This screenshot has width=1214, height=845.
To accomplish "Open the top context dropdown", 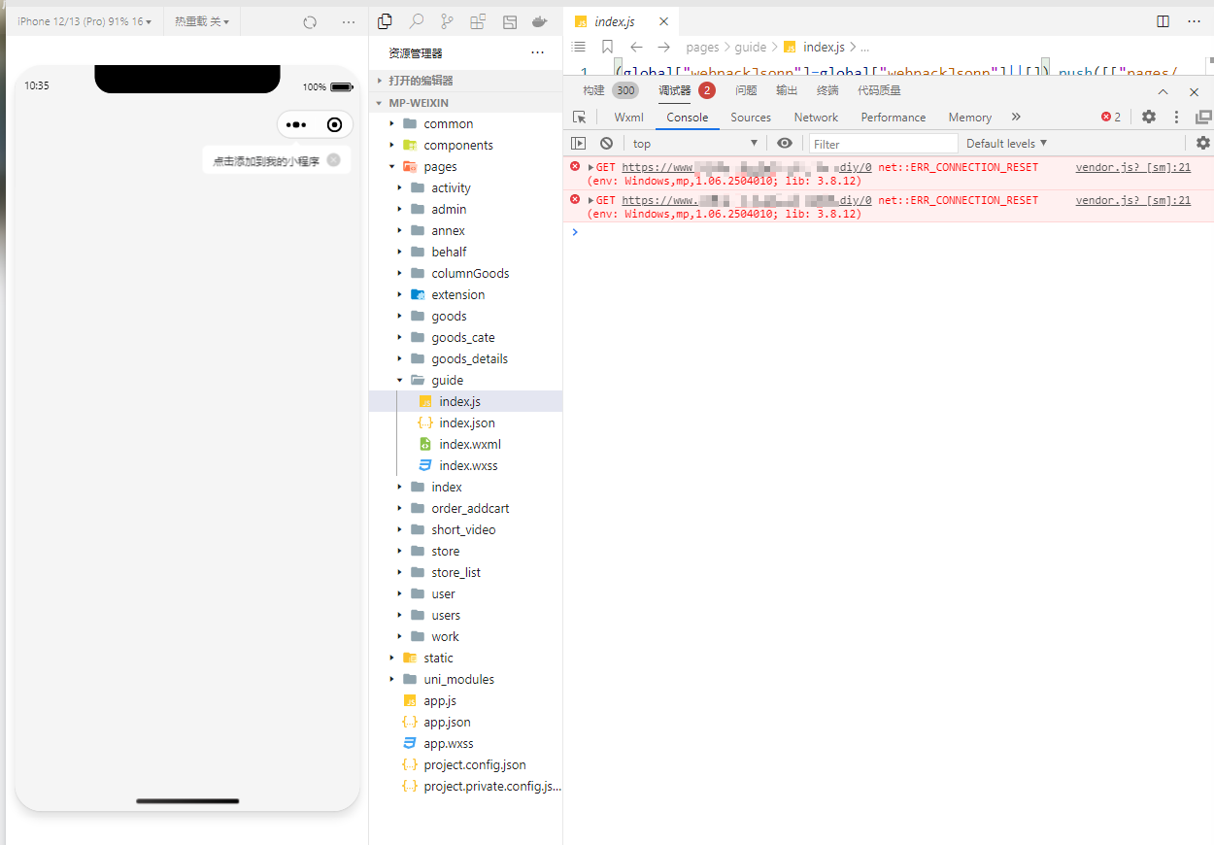I will [695, 143].
